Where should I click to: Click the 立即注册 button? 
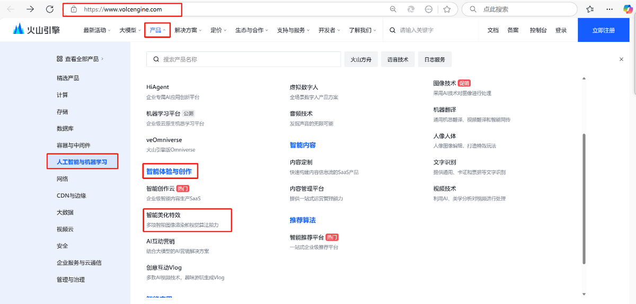point(604,30)
